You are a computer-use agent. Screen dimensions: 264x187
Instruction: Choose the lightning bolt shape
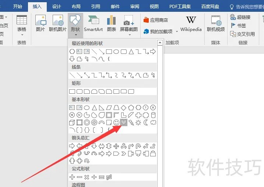click(x=131, y=122)
